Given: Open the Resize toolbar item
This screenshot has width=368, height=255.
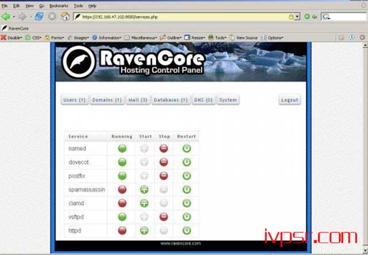Looking at the screenshot, I should pos(195,37).
